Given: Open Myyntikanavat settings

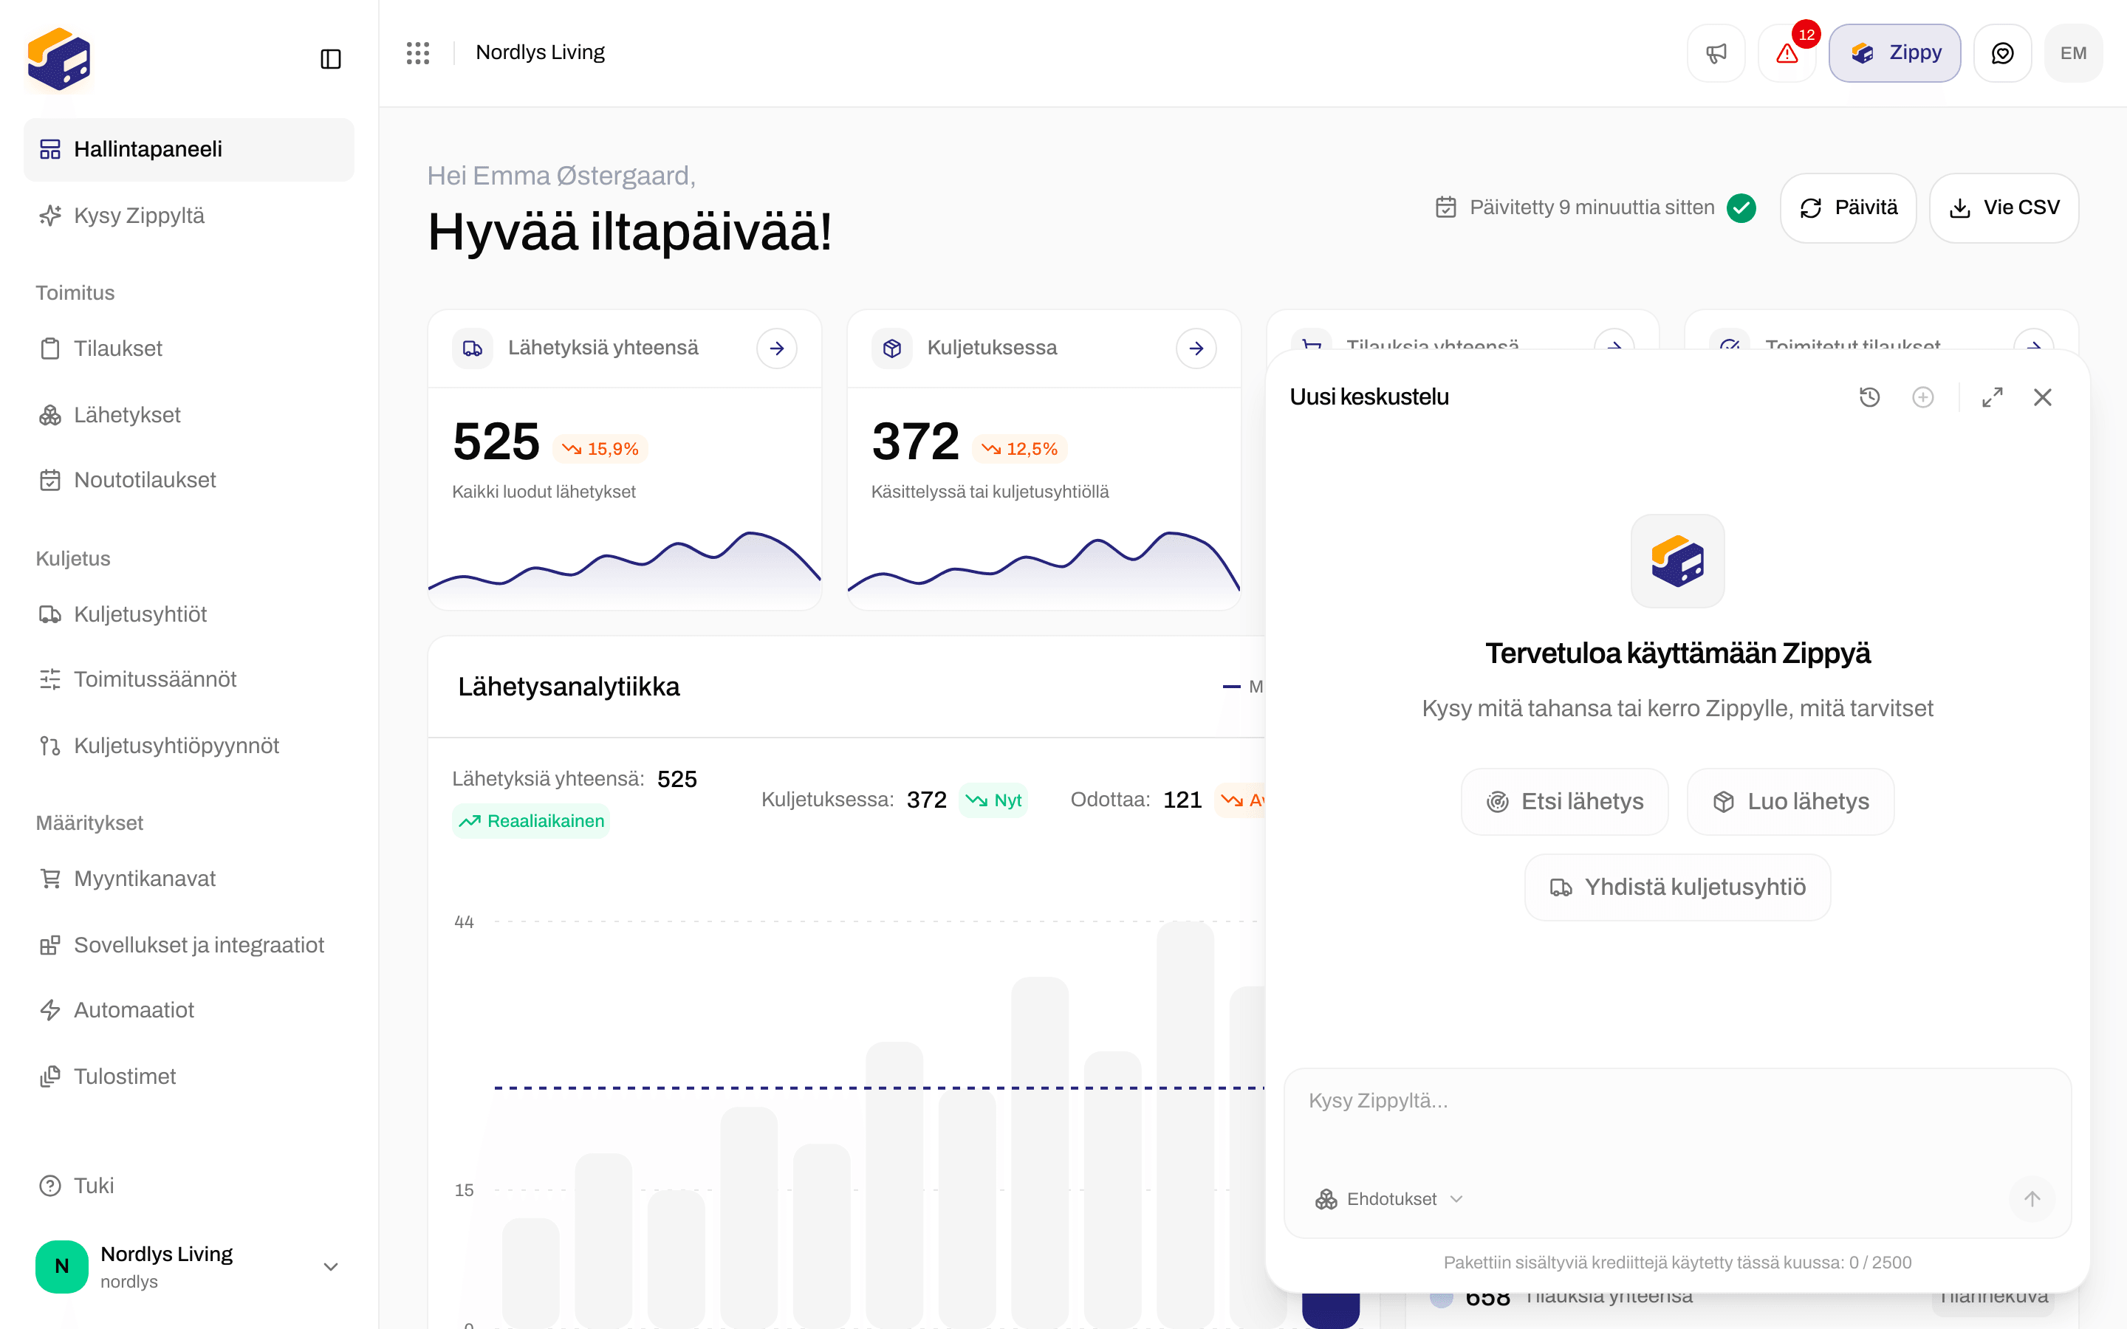Looking at the screenshot, I should point(188,879).
